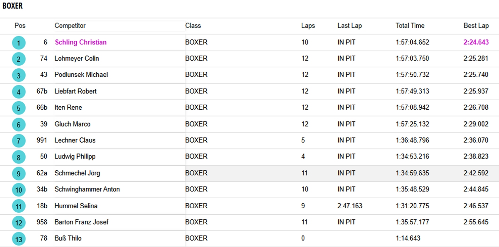
Task: Click the position 11 circle badge
Action: pos(18,206)
